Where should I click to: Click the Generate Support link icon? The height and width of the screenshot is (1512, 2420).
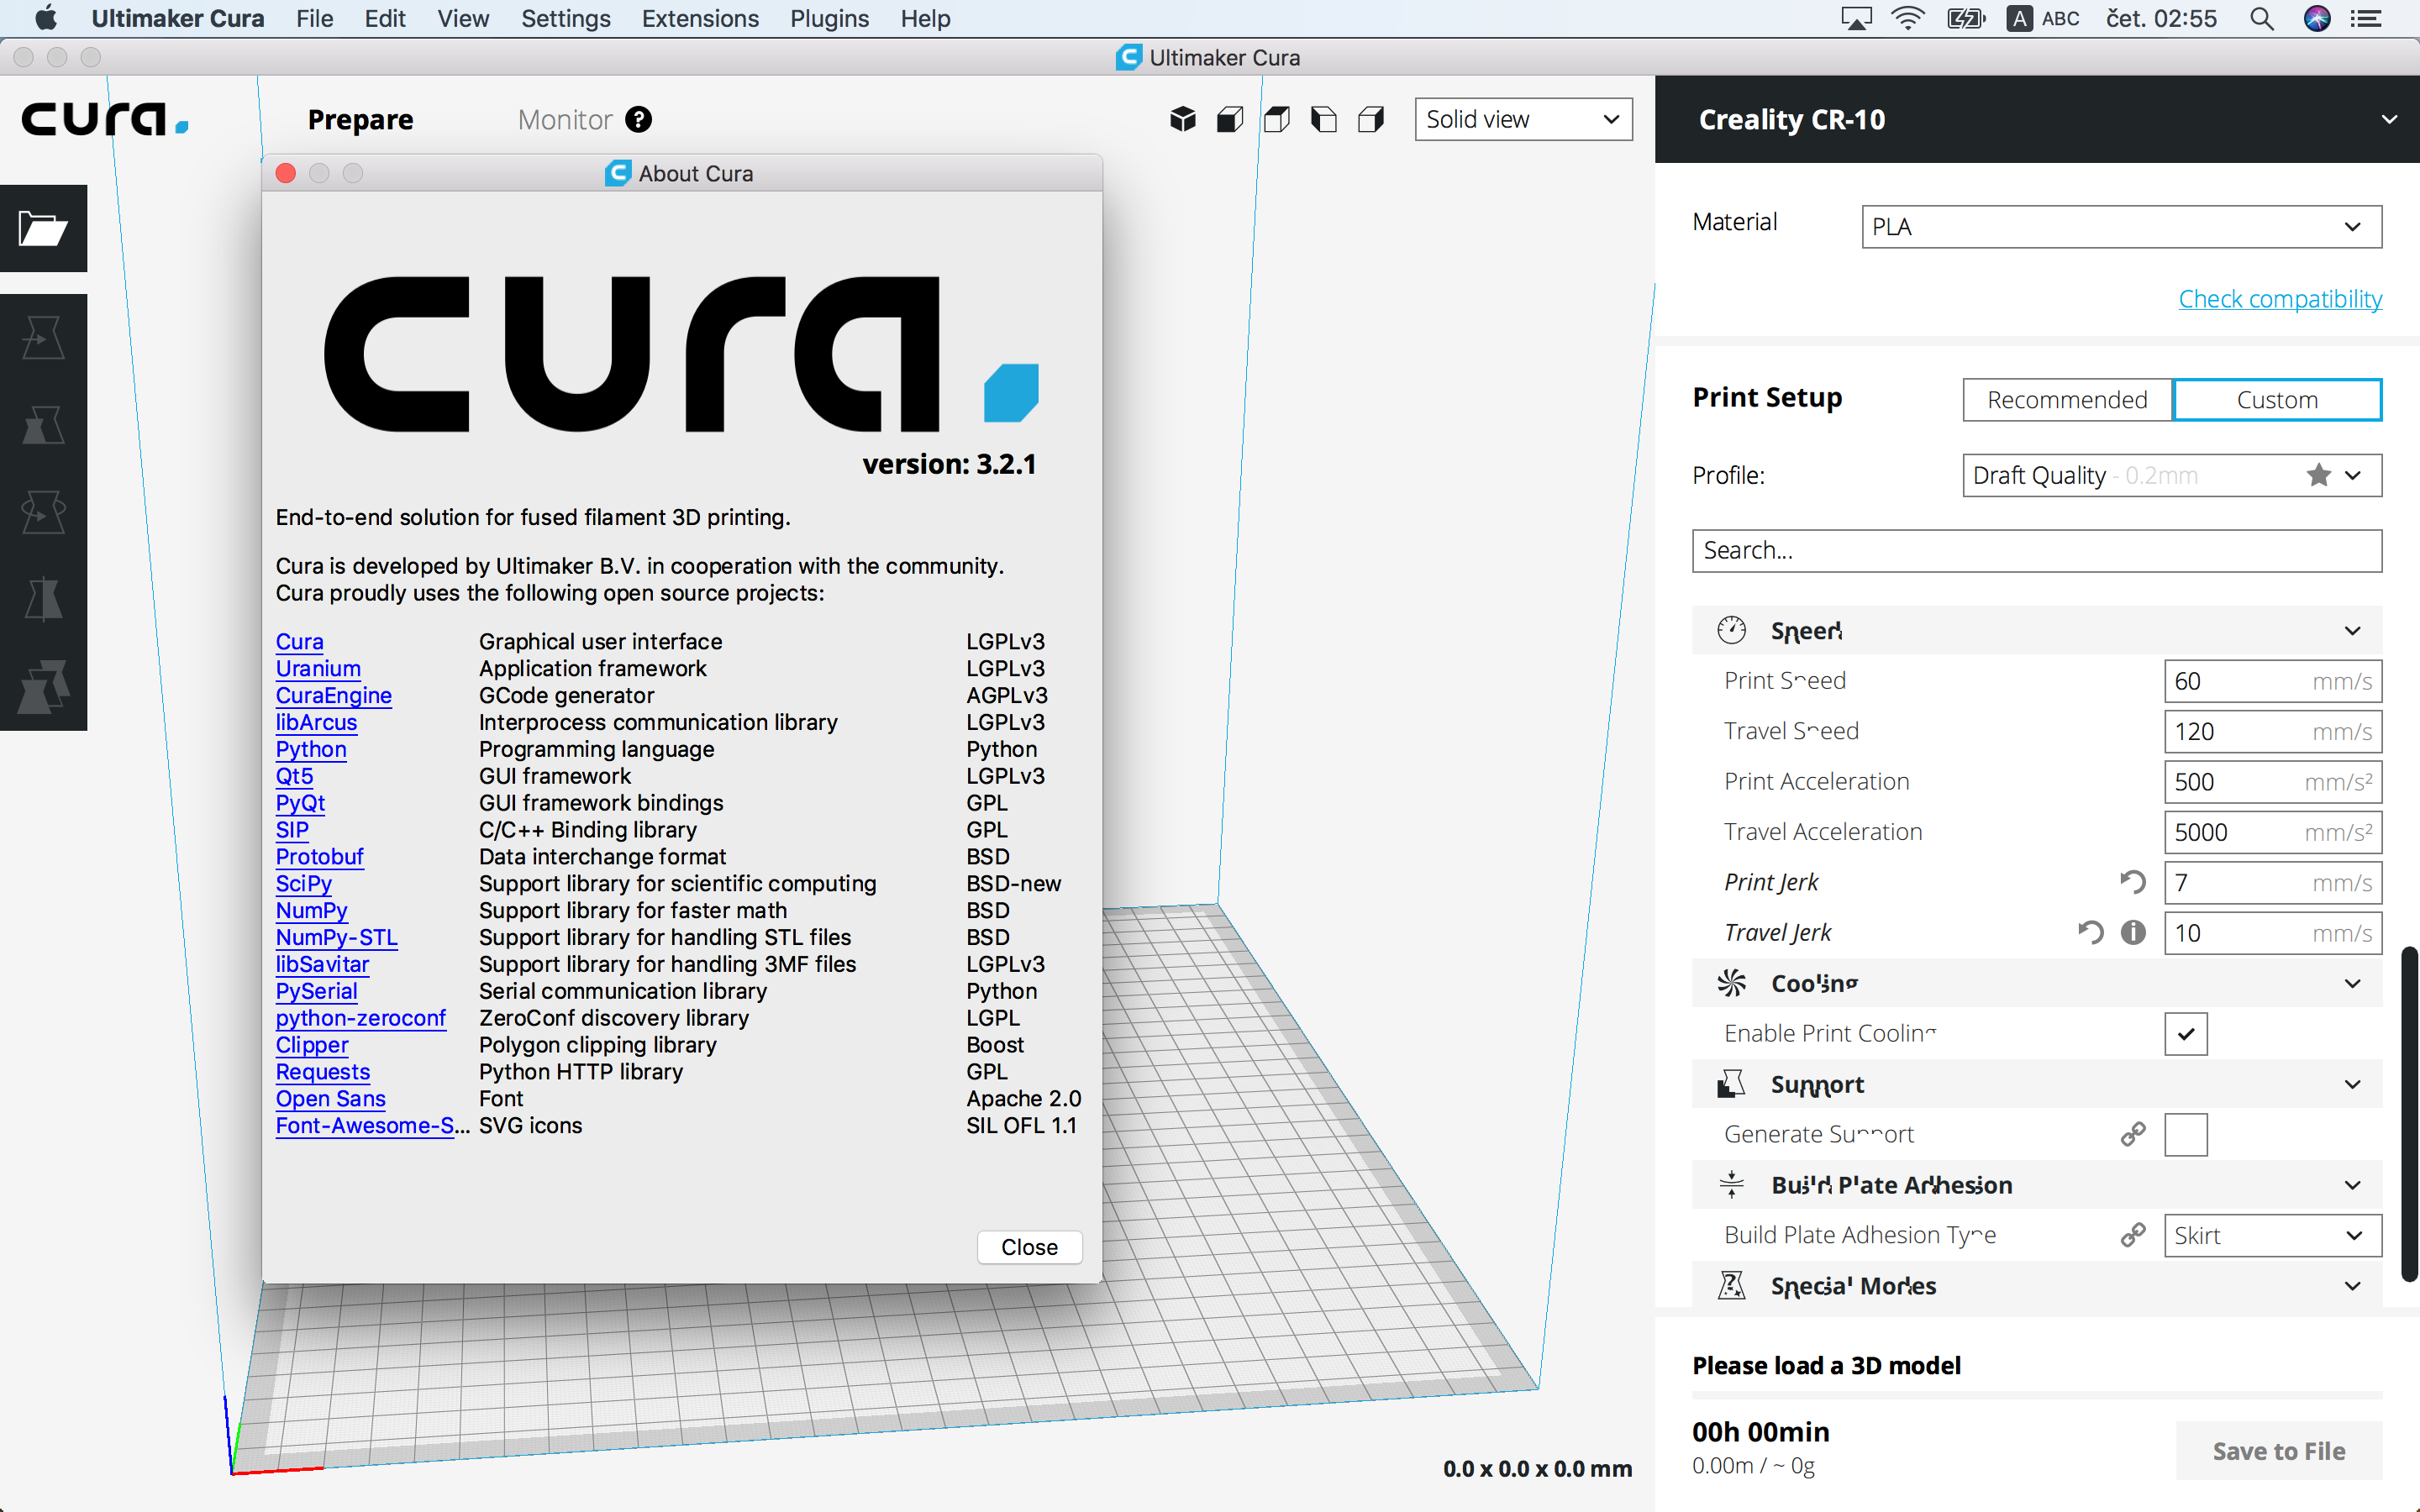[x=2132, y=1134]
